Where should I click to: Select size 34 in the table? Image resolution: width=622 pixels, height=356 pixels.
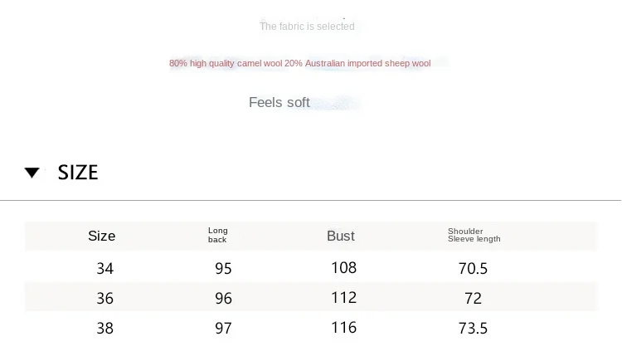(105, 269)
